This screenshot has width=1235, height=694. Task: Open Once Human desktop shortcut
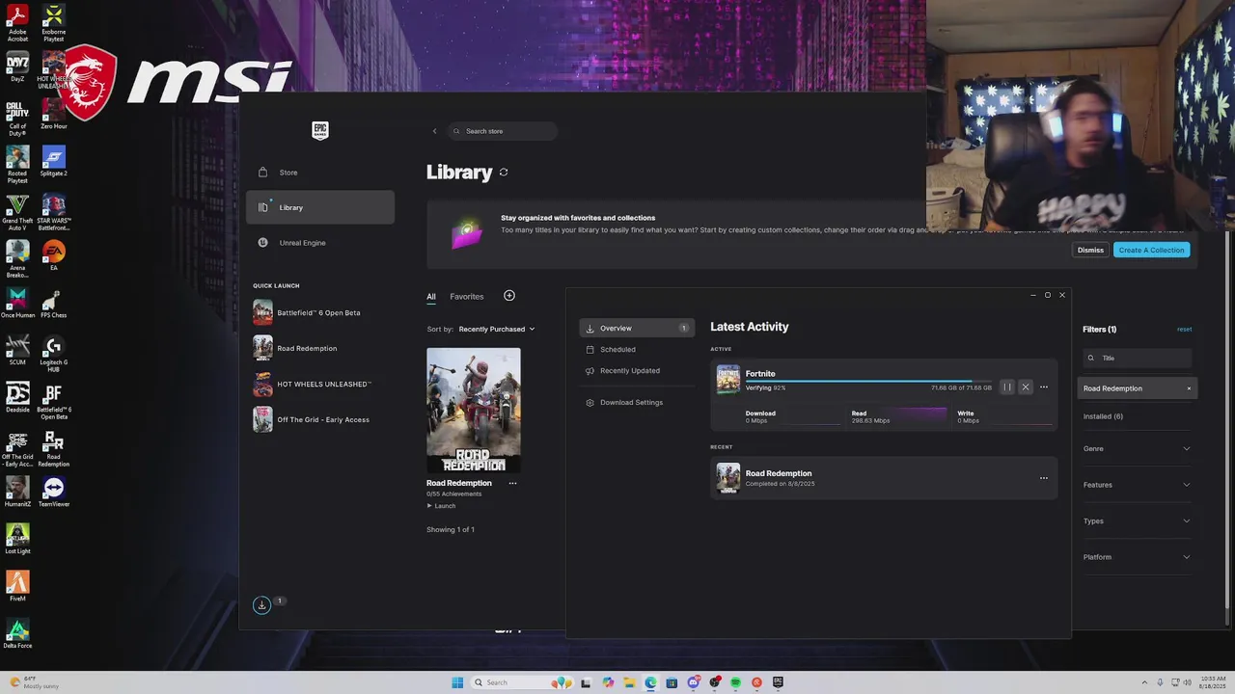[x=17, y=303]
